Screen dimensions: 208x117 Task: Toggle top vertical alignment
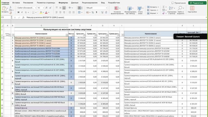(57, 8)
